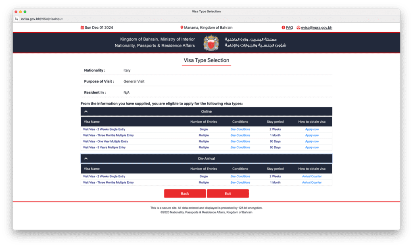Click the Italy nationality value
413x248 pixels.
(x=127, y=70)
